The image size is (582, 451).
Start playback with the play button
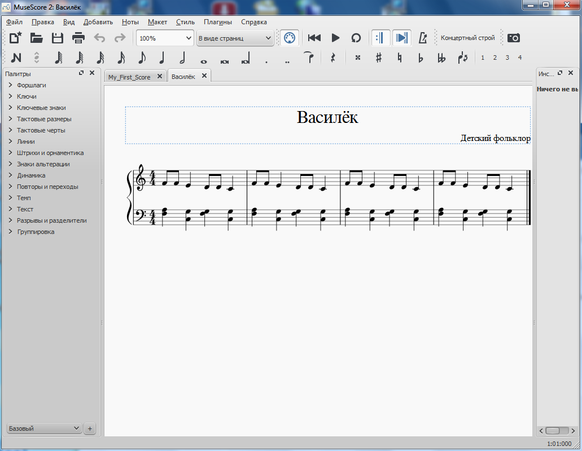click(x=335, y=38)
